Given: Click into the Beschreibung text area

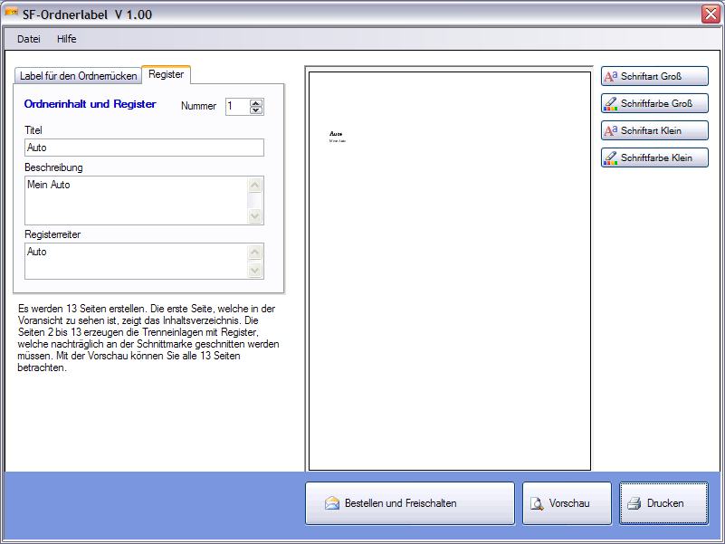Looking at the screenshot, I should point(136,200).
